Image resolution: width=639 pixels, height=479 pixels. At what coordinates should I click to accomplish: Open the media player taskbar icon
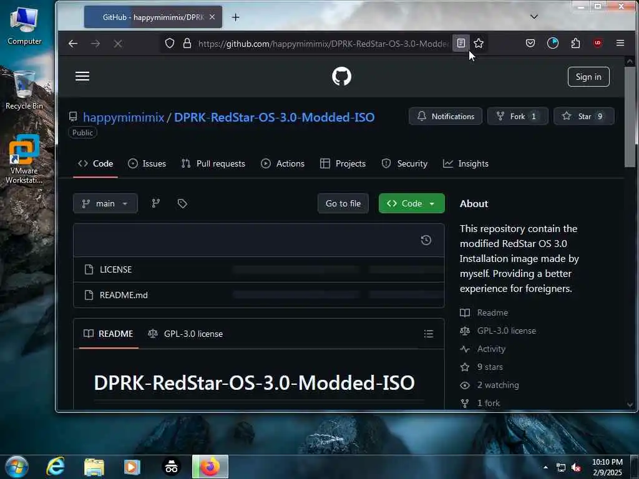(x=132, y=467)
